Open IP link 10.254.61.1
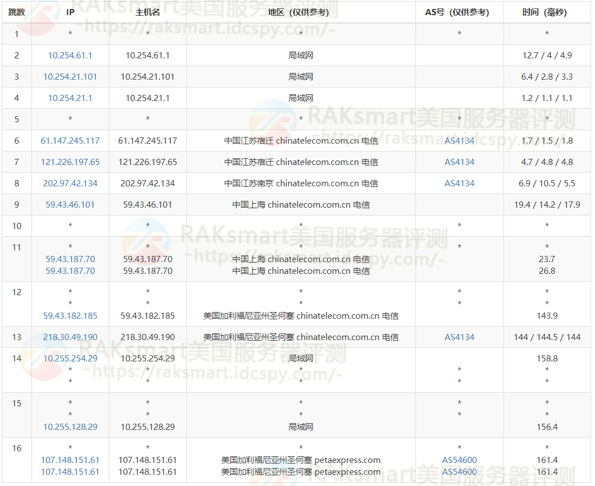Image resolution: width=595 pixels, height=486 pixels. pos(70,56)
